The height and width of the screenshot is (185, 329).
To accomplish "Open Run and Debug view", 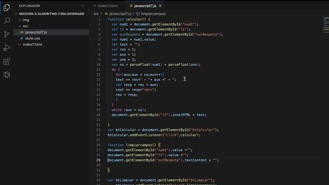I will click(7, 48).
